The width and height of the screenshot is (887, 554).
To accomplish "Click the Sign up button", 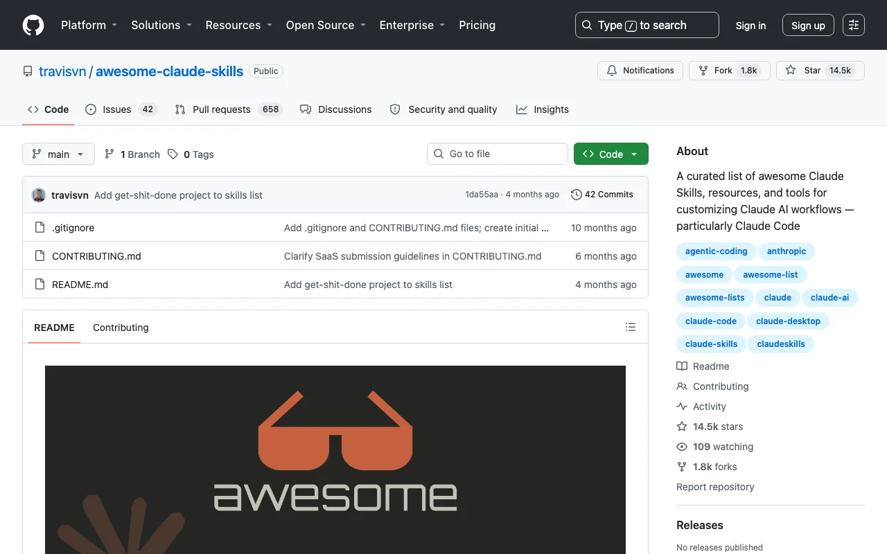I will click(808, 25).
